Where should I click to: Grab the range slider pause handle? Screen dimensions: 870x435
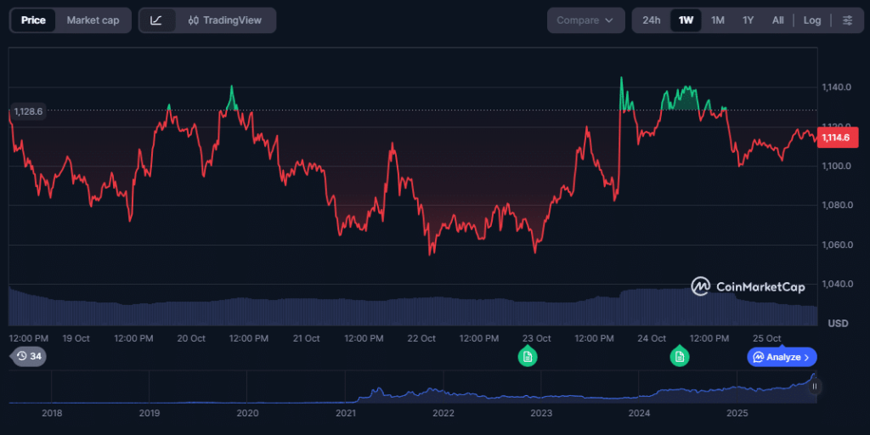(x=815, y=387)
